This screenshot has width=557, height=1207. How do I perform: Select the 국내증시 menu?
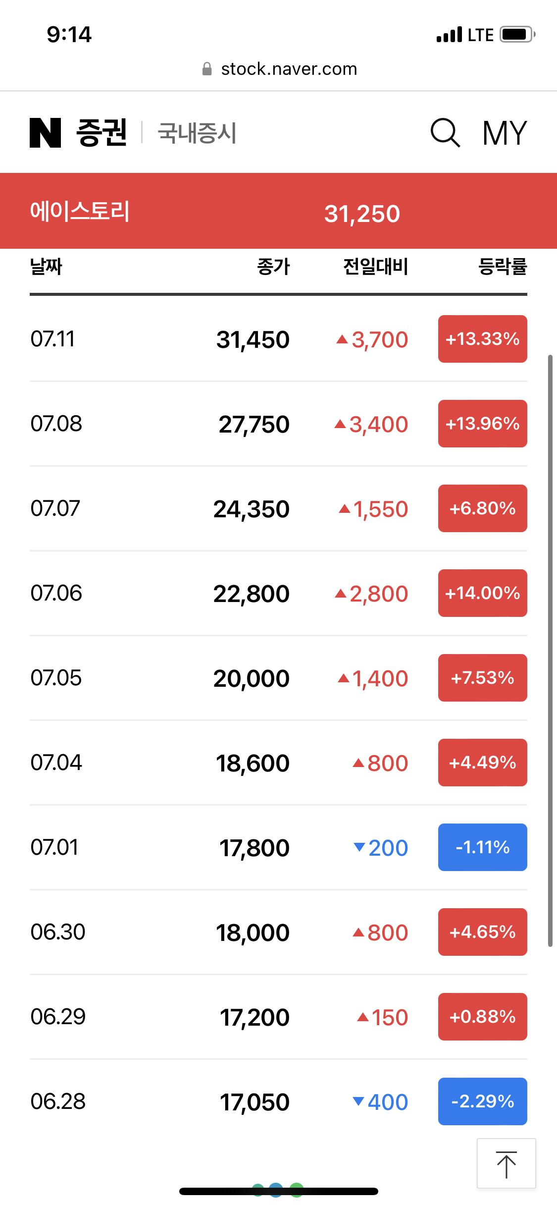(197, 133)
